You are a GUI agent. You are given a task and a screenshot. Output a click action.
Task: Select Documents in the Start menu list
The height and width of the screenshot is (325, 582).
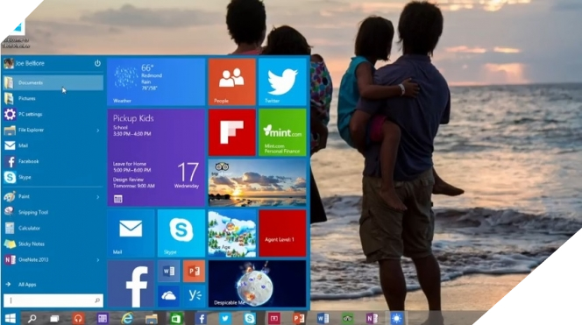coord(53,82)
